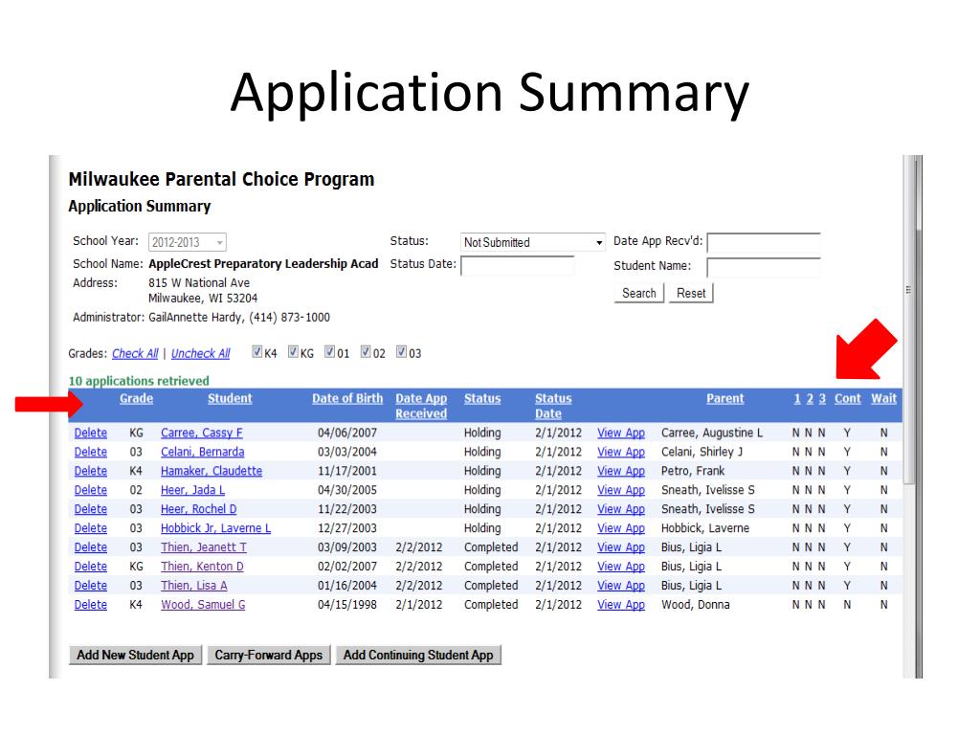The width and height of the screenshot is (980, 735).
Task: Sort by Date App Received column header
Action: tap(421, 406)
